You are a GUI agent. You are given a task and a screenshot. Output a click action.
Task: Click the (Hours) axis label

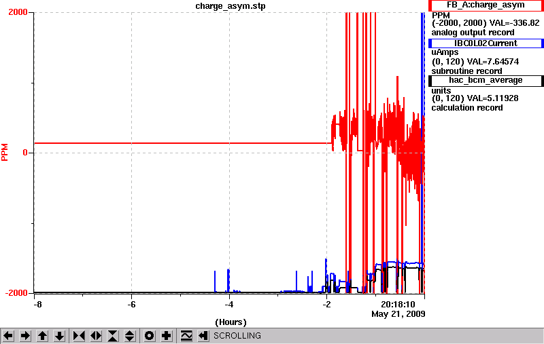[x=231, y=322]
